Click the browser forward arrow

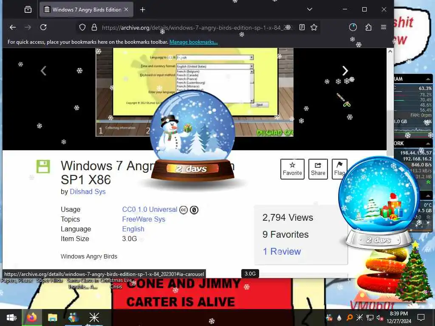(x=28, y=27)
